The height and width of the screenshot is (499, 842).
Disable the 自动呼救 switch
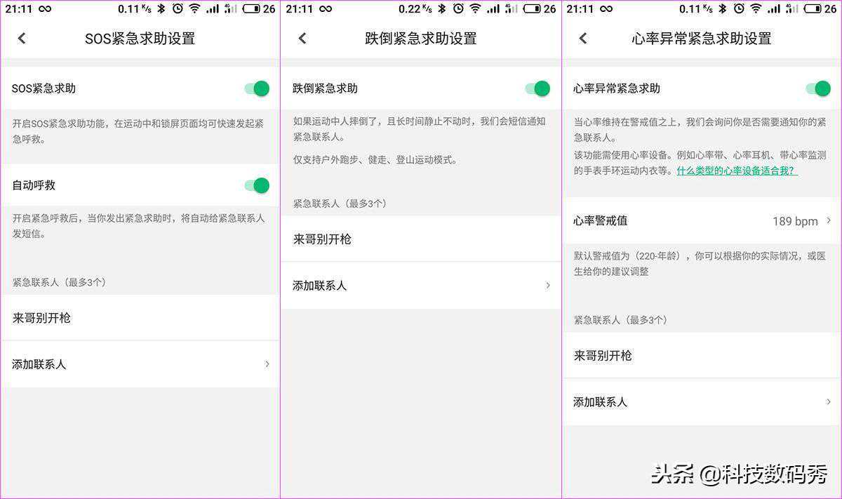tap(257, 185)
